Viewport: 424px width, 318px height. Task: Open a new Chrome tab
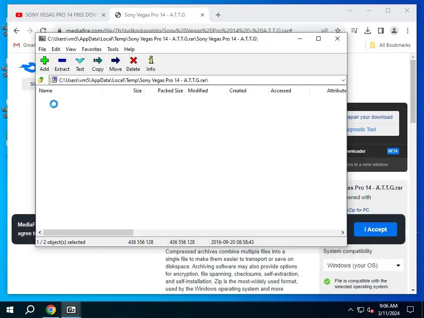pyautogui.click(x=218, y=15)
